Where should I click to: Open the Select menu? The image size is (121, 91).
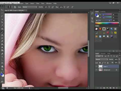tap(32, 4)
